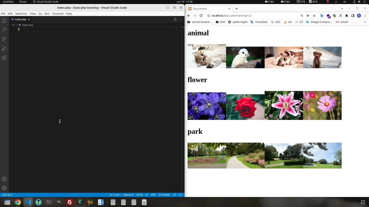Bookmark this page with the star icon
The image size is (369, 207).
point(314,16)
